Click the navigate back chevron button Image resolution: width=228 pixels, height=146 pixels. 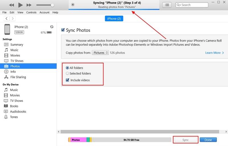coord(7,18)
